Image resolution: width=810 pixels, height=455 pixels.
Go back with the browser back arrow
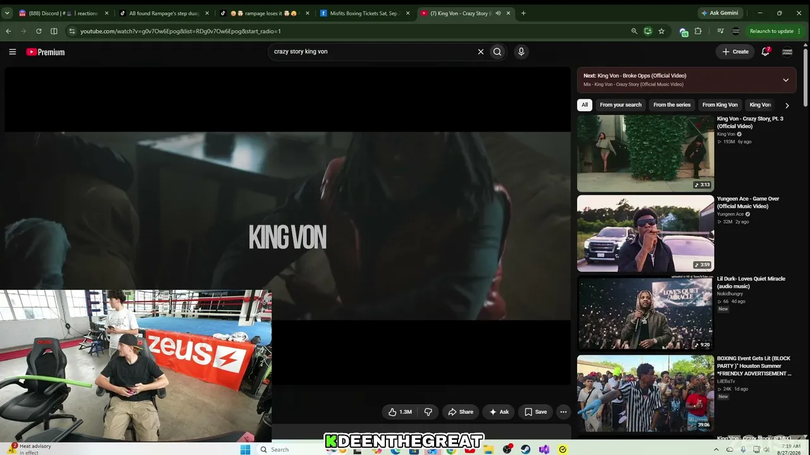8,31
